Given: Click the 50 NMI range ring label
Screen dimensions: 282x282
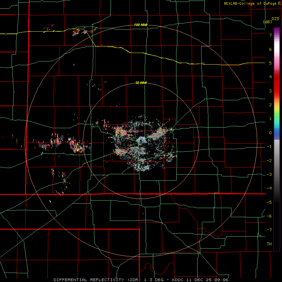Looking at the screenshot, I should click(141, 83).
